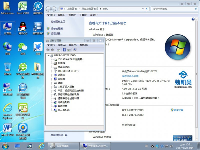The image size is (200, 150).
Task: Click the scan for hardware changes icon
Action: tap(75, 50)
